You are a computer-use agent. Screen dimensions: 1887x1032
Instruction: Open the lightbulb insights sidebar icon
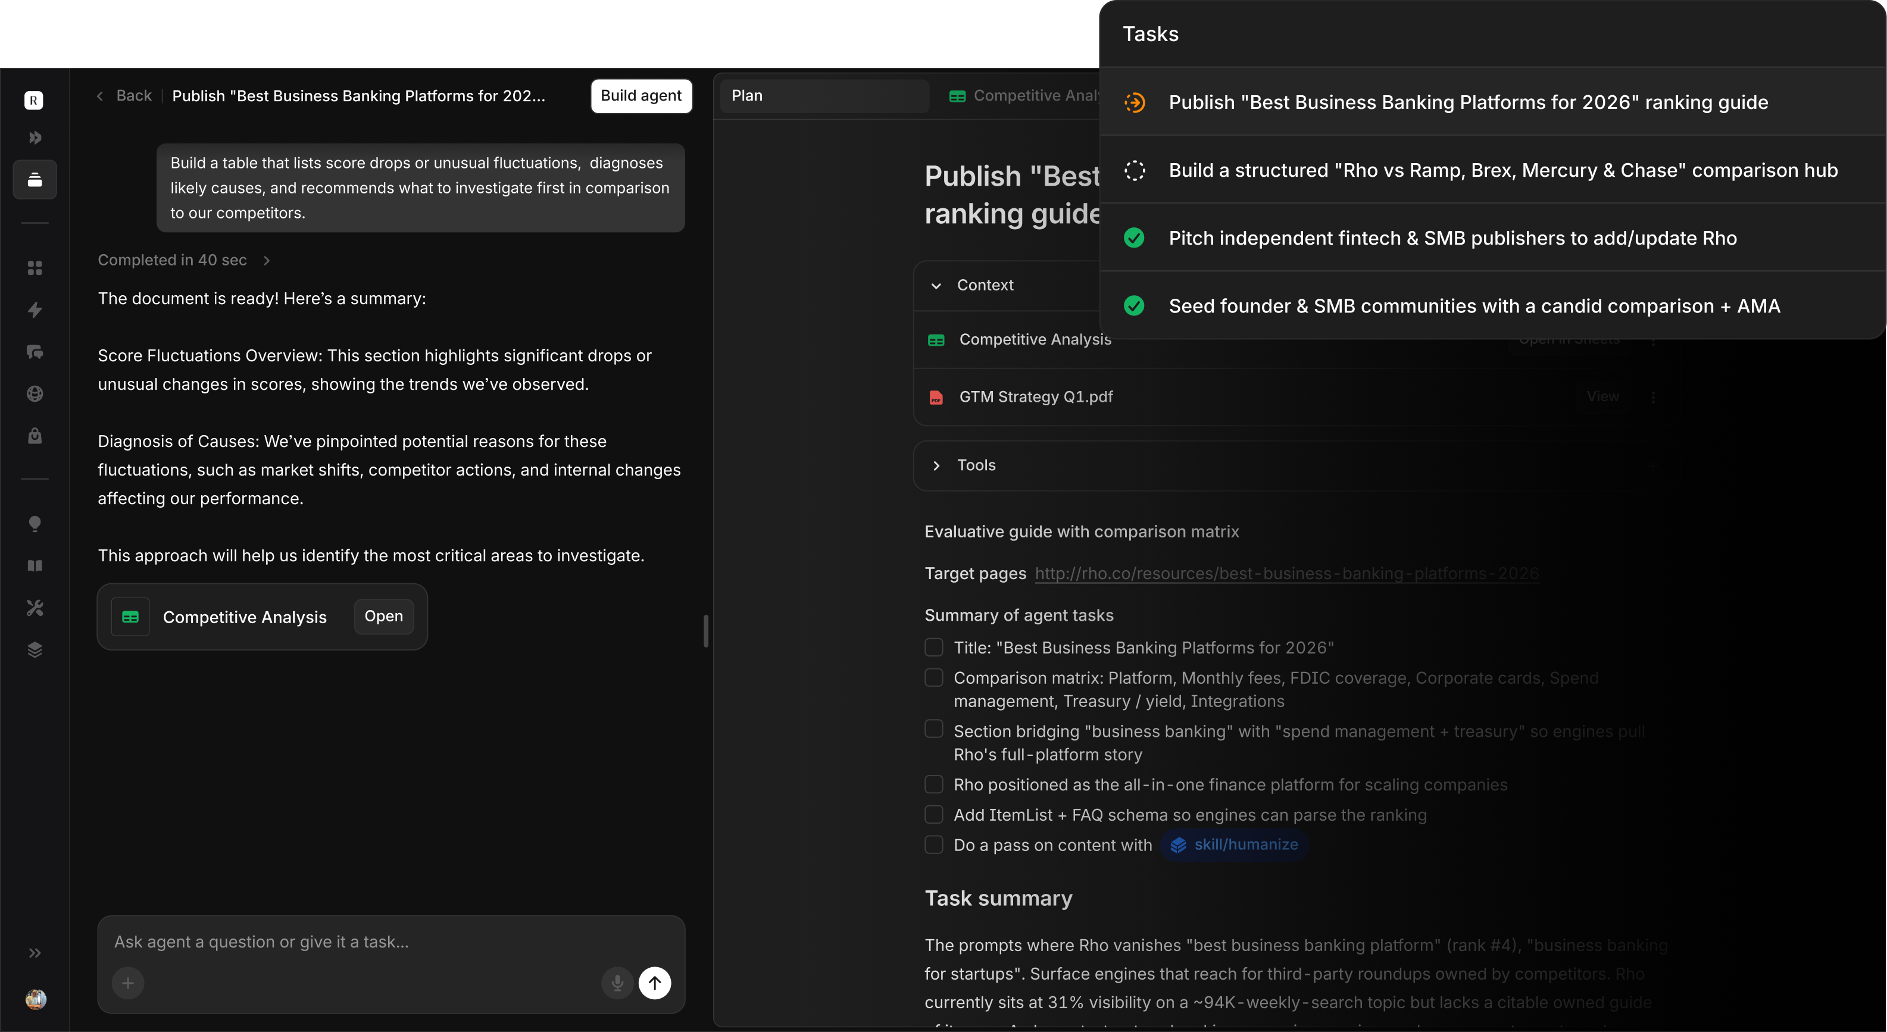35,524
